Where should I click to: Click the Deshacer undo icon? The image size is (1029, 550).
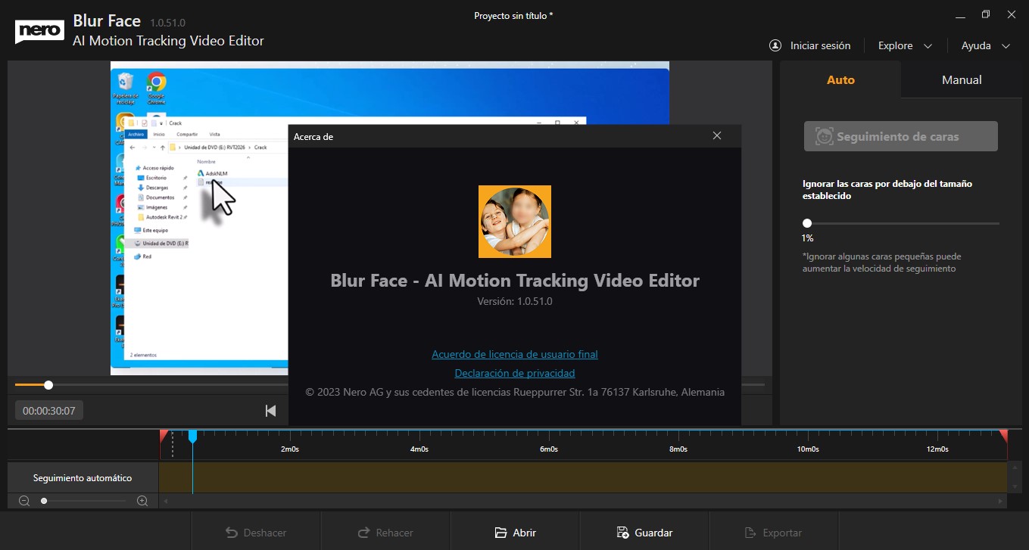231,533
